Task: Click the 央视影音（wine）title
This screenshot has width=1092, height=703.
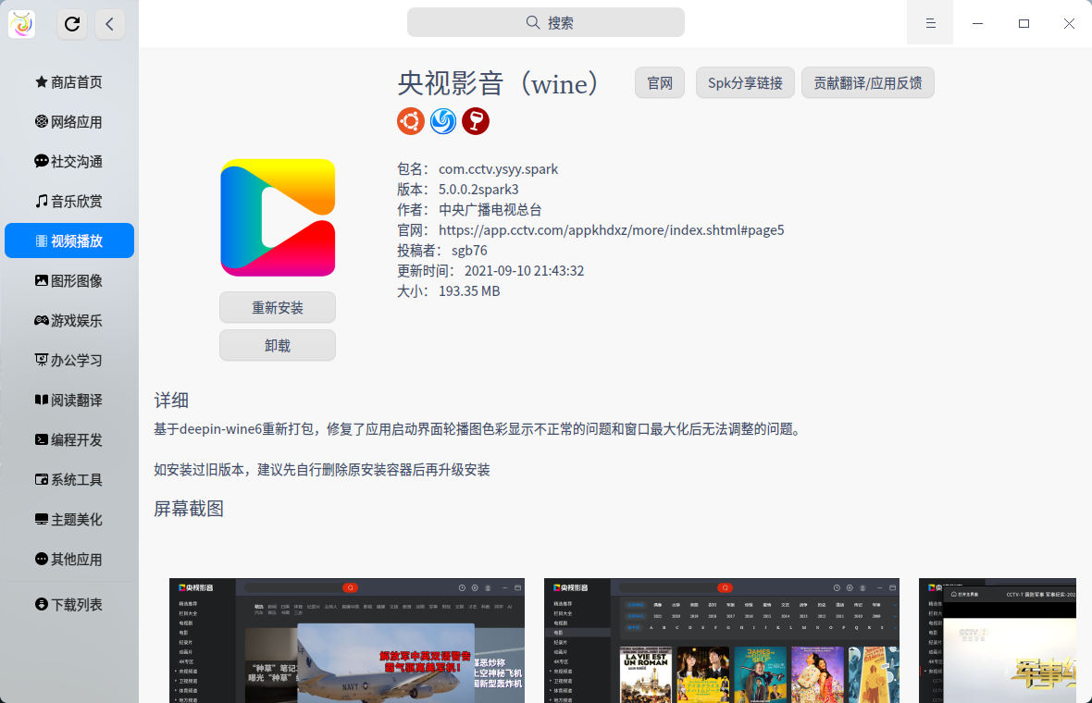Action: (500, 84)
